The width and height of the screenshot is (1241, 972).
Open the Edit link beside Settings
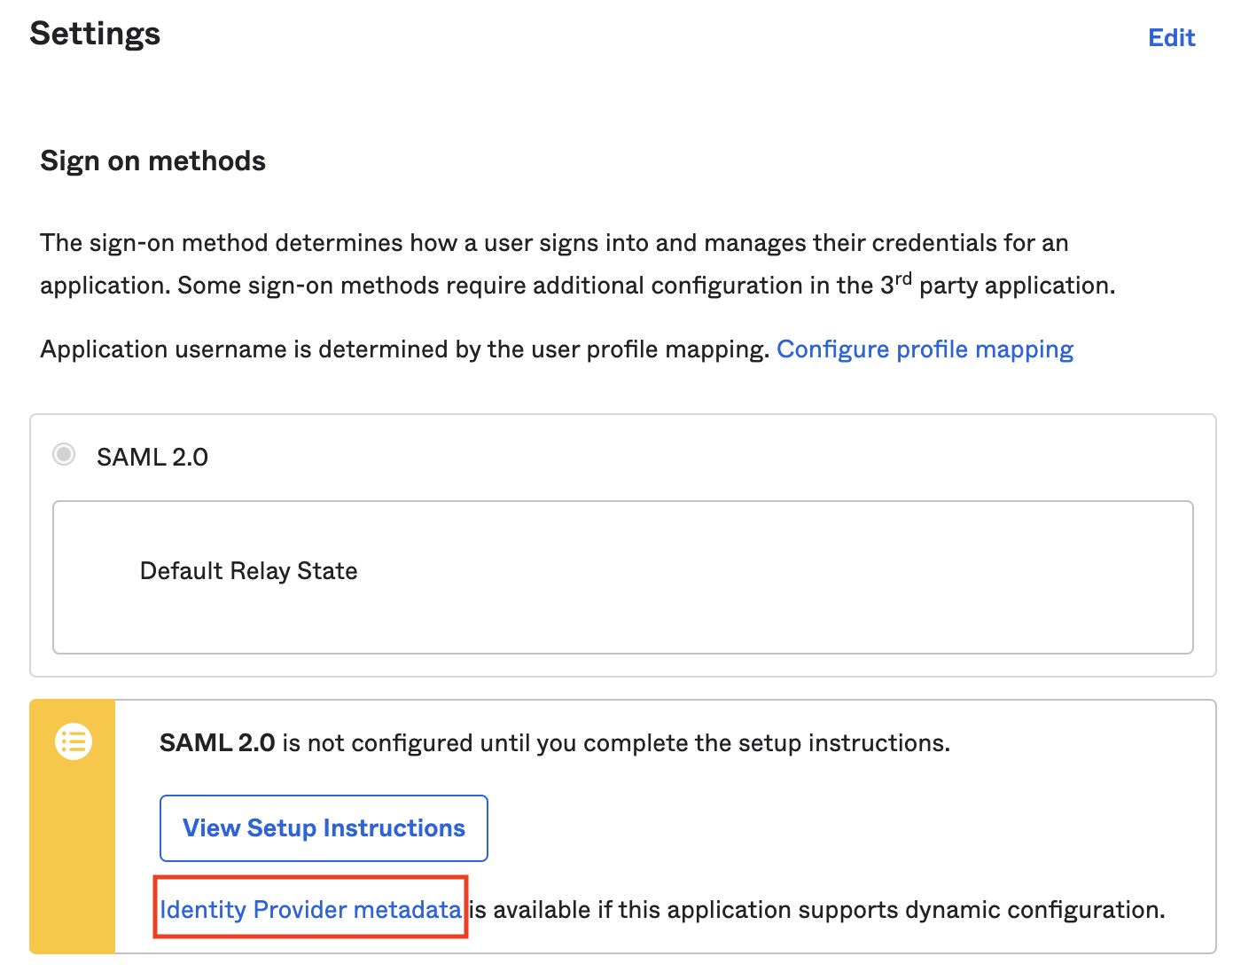1171,37
